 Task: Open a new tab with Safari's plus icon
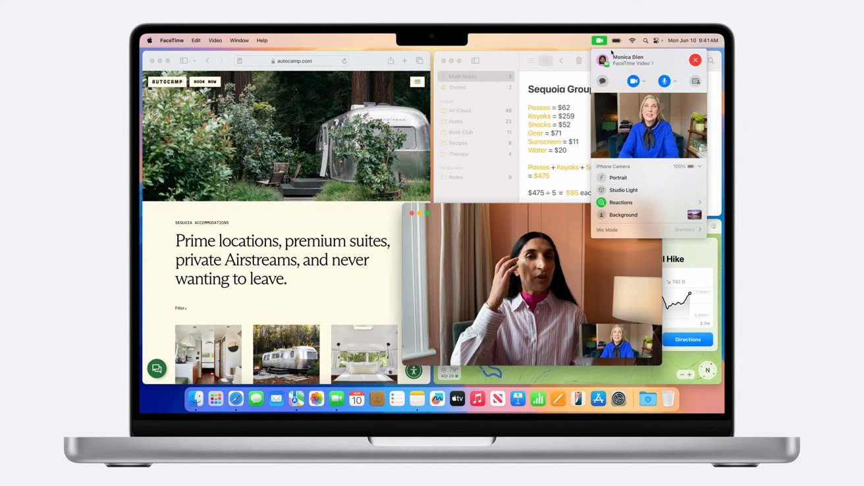405,61
